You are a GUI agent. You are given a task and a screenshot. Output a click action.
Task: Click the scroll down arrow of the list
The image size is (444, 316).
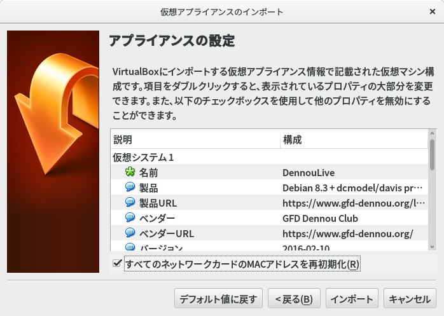pos(432,247)
